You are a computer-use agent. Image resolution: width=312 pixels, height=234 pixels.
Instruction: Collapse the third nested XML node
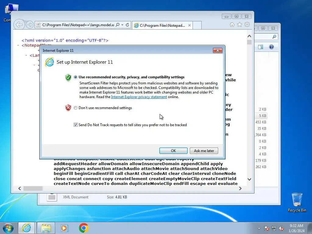34,65
